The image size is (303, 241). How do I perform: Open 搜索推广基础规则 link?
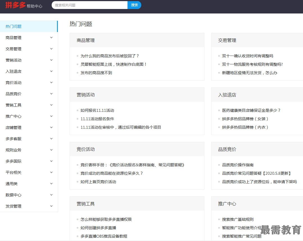(x=238, y=219)
